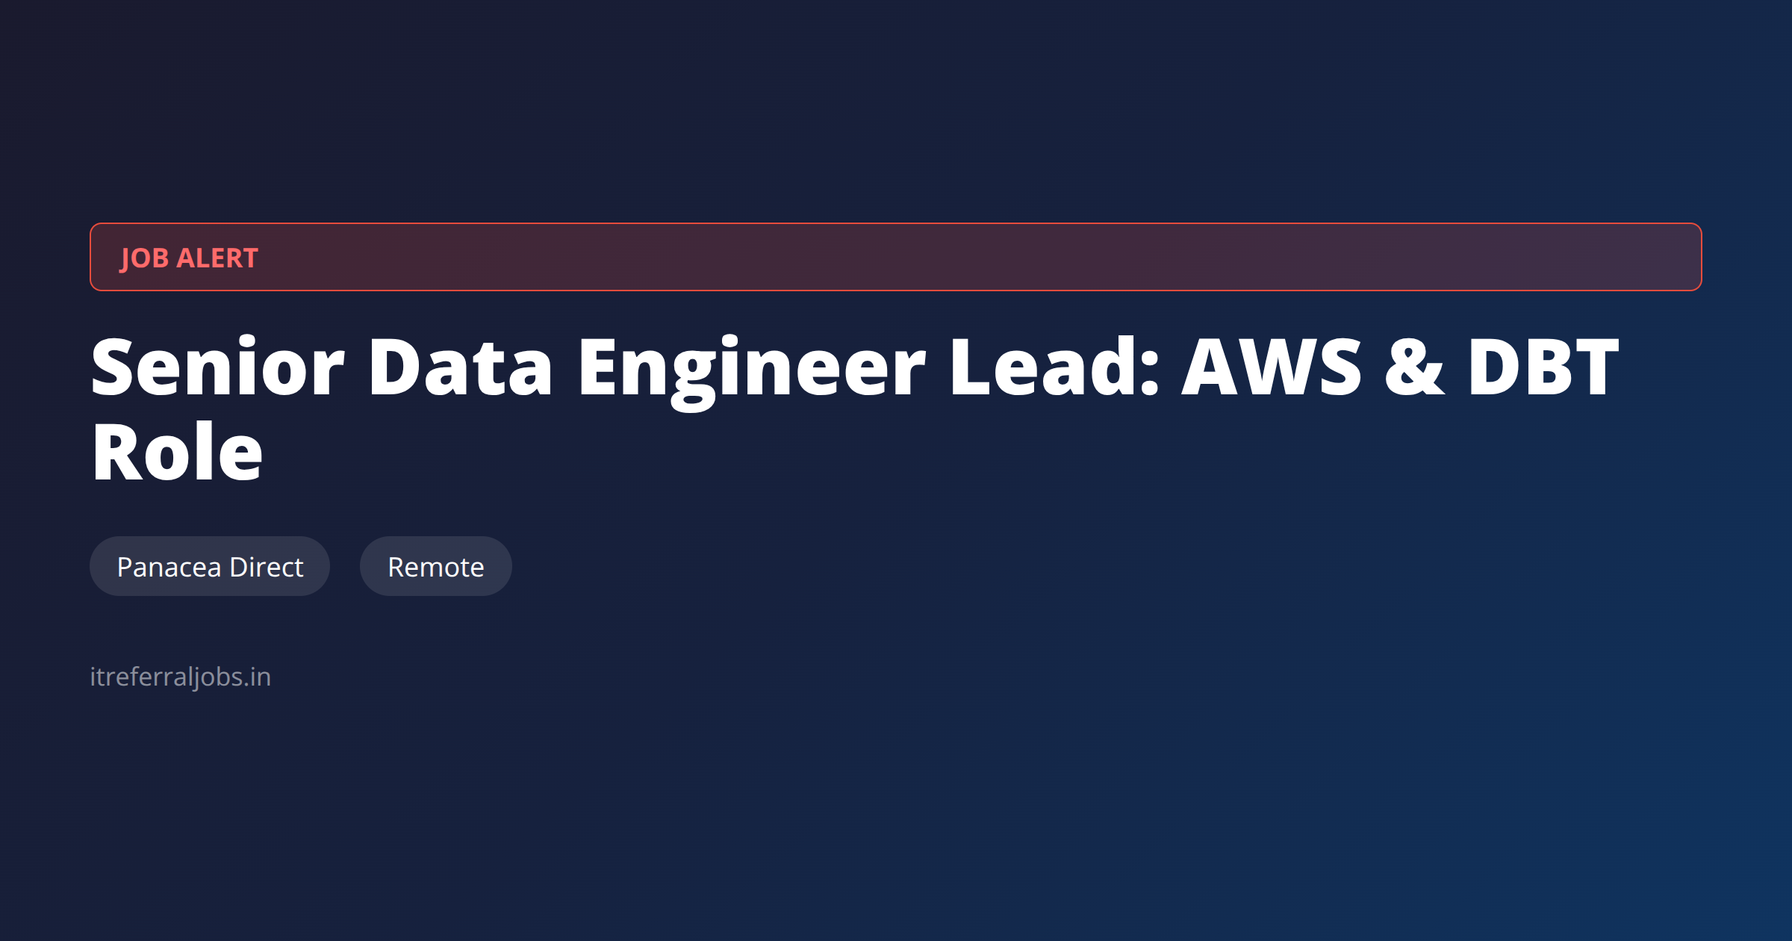Select the Panacea Direct company tag
This screenshot has width=1792, height=941.
(x=210, y=567)
